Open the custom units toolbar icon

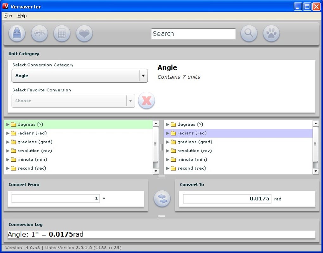(39, 33)
